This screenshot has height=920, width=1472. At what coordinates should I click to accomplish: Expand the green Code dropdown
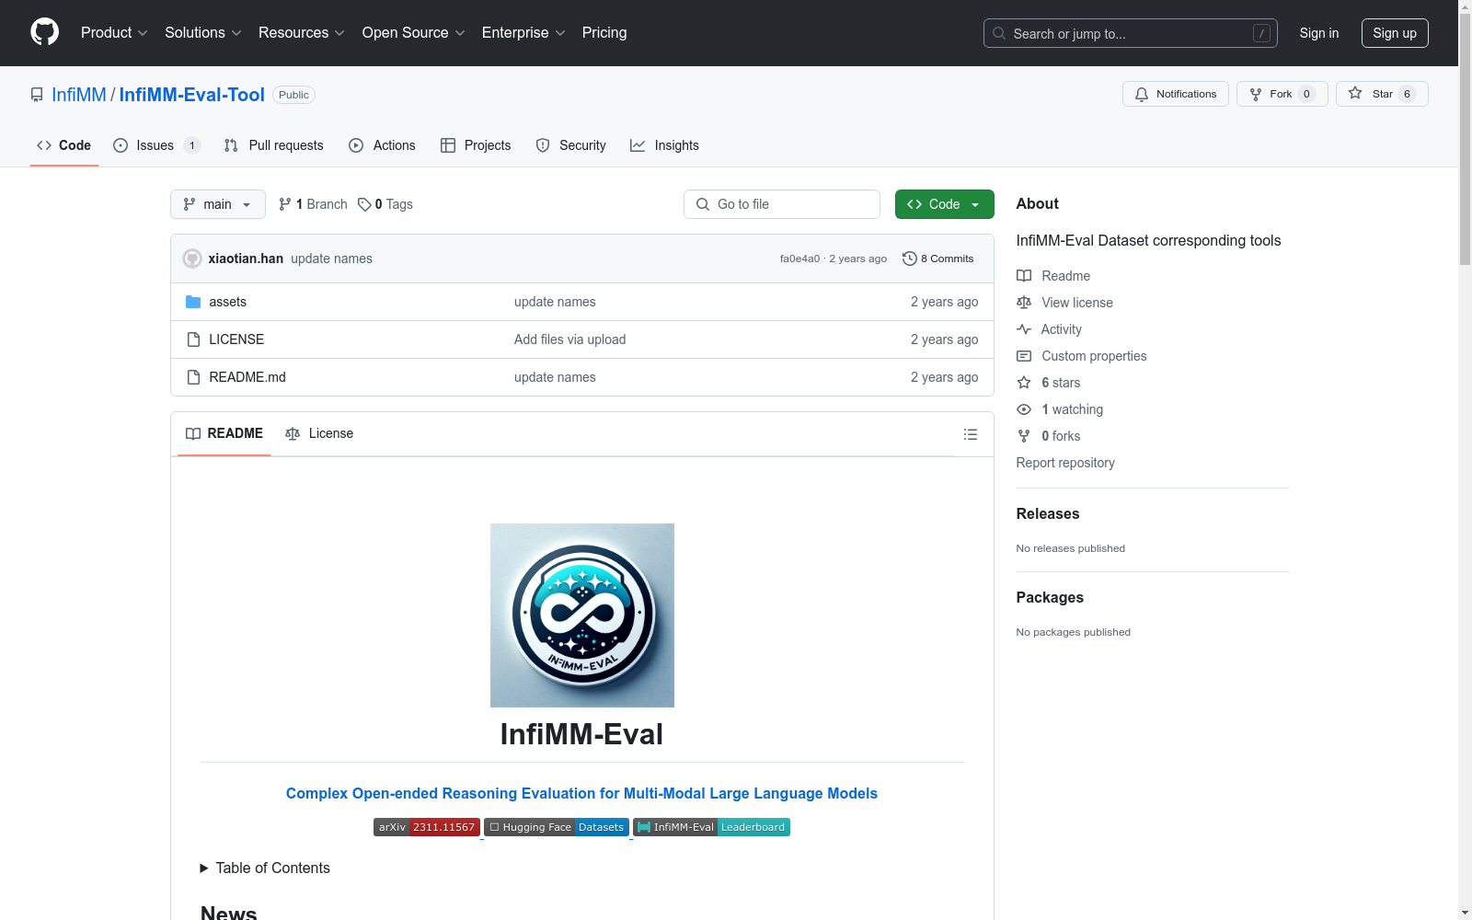click(x=945, y=204)
